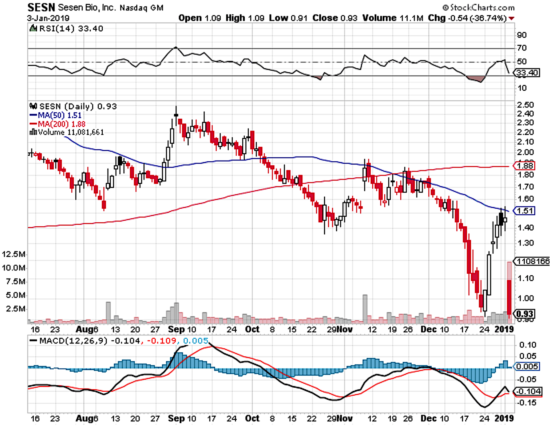Click the shaded oversold RSI region in December
This screenshot has width=560, height=427.
476,79
